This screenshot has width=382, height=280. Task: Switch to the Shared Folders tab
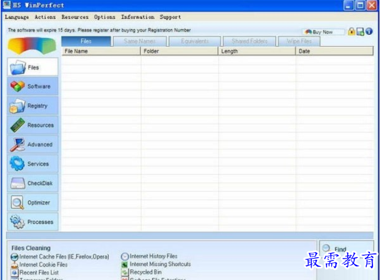point(249,41)
